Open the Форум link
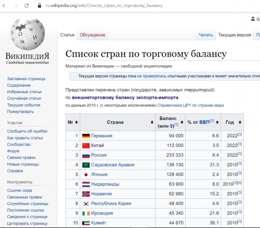This screenshot has width=260, height=228. tap(13, 151)
